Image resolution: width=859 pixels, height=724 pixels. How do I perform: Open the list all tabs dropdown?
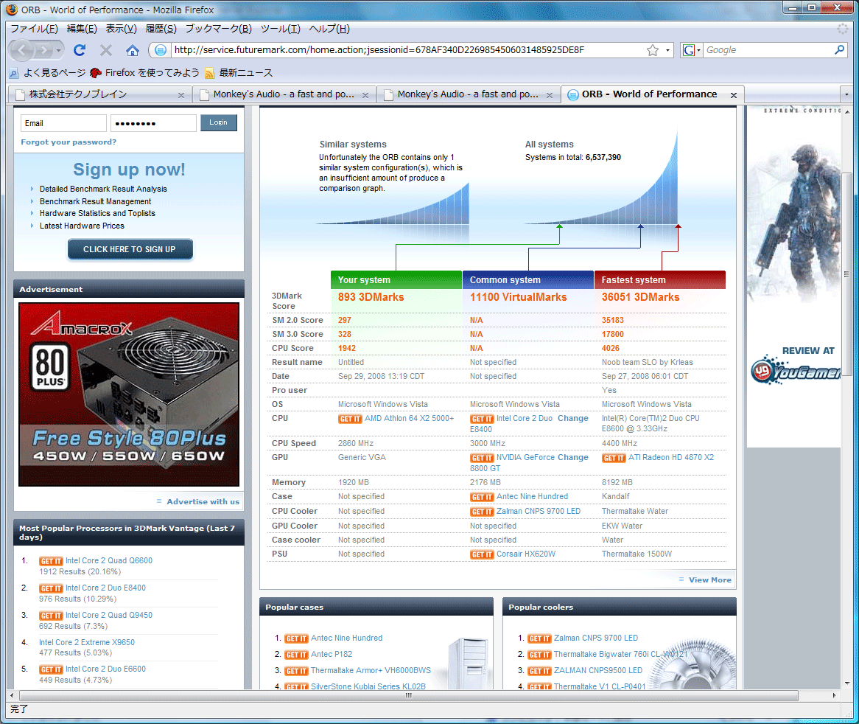[846, 95]
